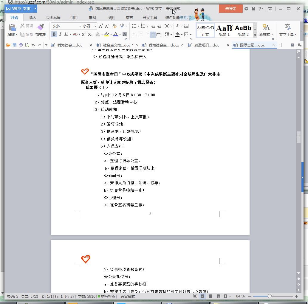Switch to outline view in status bar
This screenshot has height=304, width=308.
click(x=211, y=296)
